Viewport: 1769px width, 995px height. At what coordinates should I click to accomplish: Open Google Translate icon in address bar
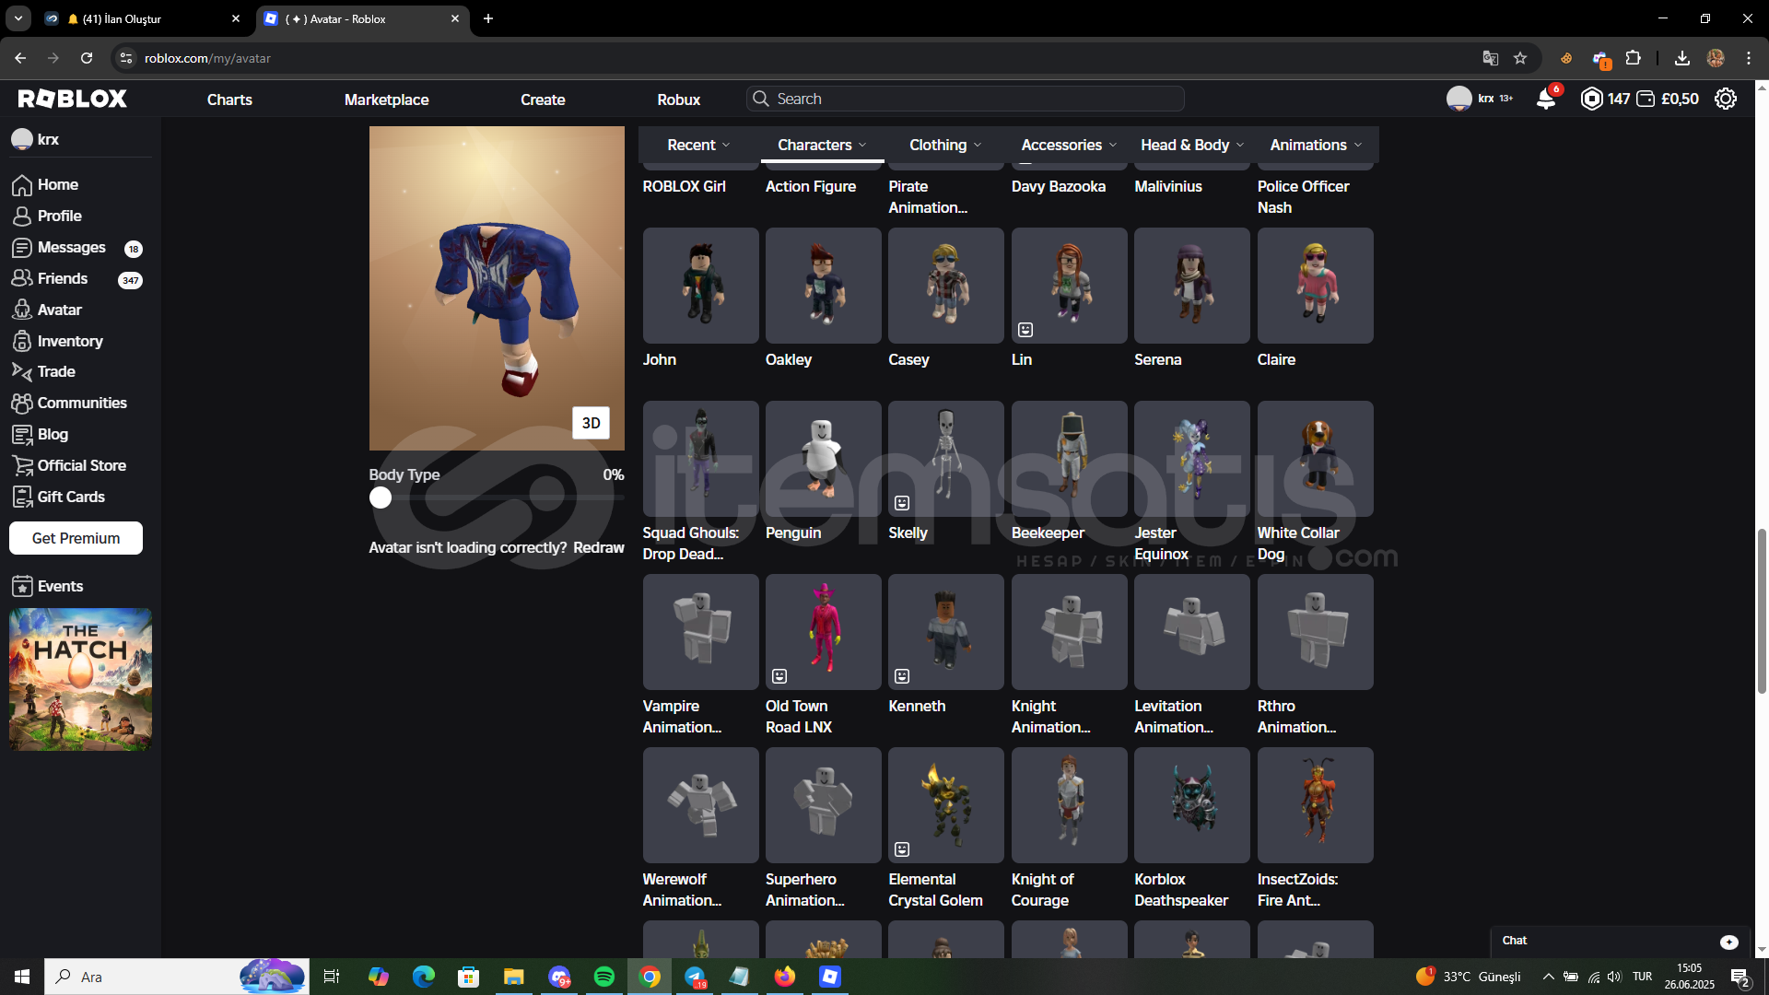click(1491, 58)
